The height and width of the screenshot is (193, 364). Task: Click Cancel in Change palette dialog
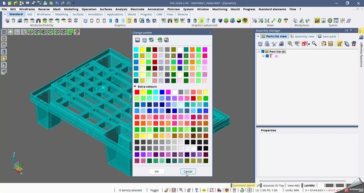188,171
